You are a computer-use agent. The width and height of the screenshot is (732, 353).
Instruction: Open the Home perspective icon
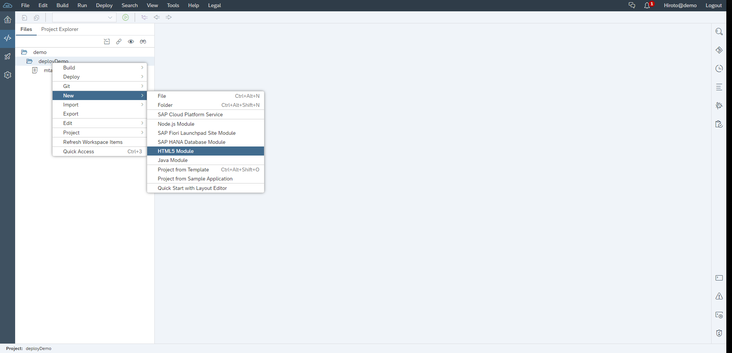click(8, 20)
